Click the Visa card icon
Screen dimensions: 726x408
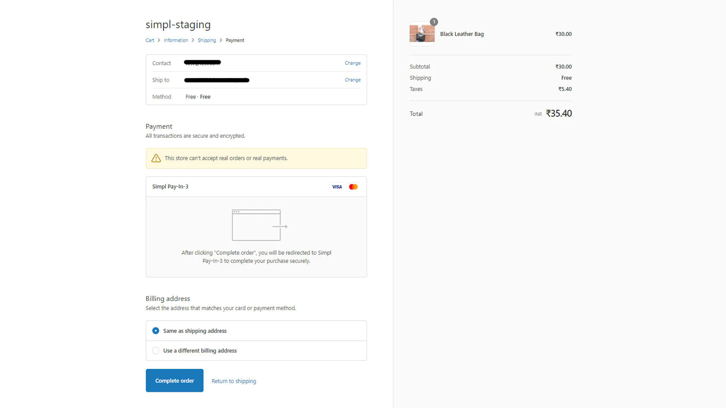tap(337, 187)
